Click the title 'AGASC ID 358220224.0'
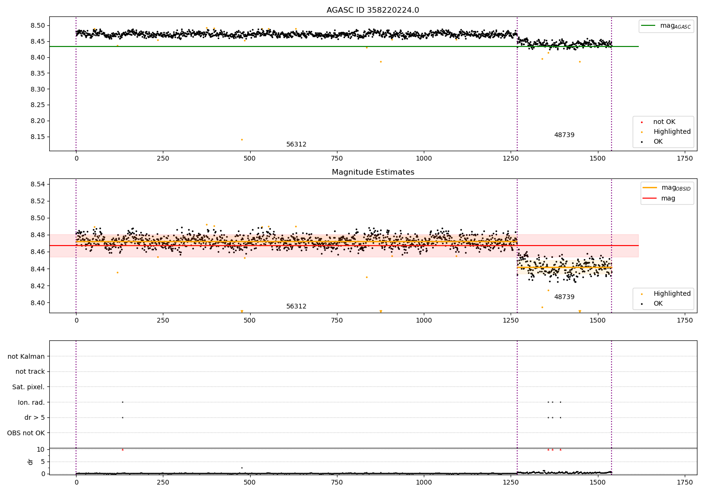This screenshot has width=704, height=493. pos(373,10)
